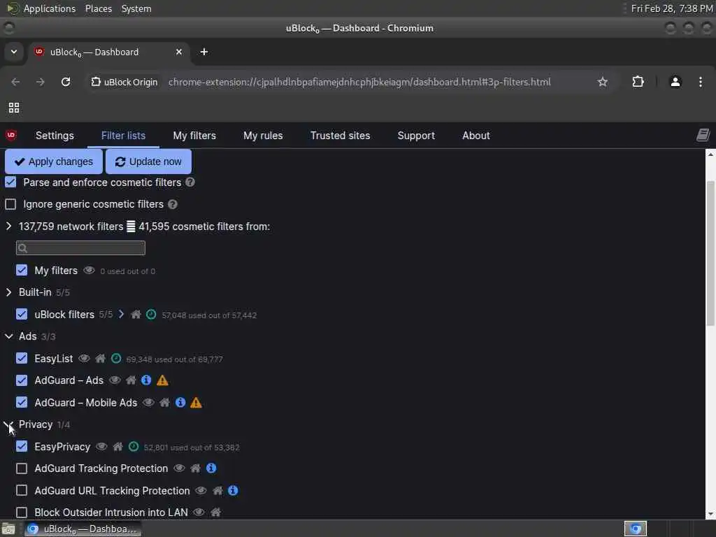The height and width of the screenshot is (537, 716).
Task: Enable AdGuard Tracking Protection checkbox
Action: pos(22,468)
